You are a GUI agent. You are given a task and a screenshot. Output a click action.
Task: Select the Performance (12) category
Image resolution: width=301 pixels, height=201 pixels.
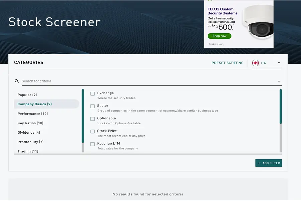[x=32, y=114]
